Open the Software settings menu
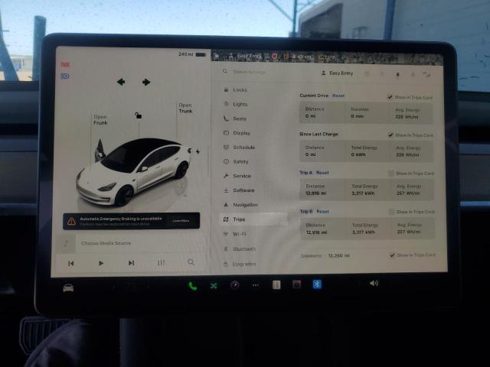 point(243,190)
